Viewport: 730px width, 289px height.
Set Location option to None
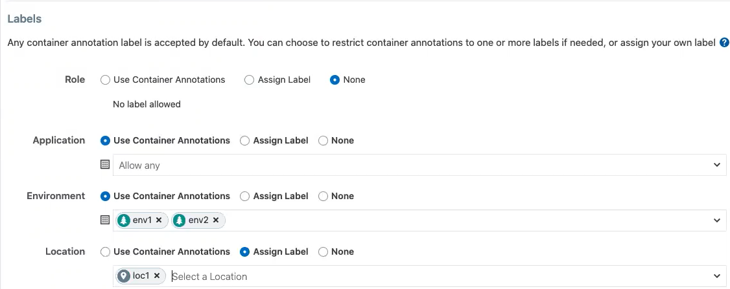coord(323,252)
